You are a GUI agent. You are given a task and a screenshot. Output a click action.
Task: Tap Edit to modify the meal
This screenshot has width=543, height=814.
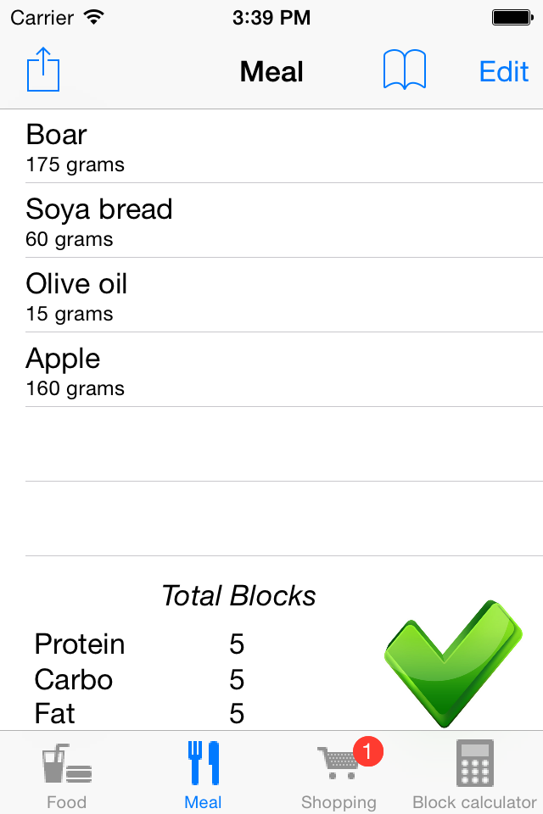pyautogui.click(x=503, y=72)
